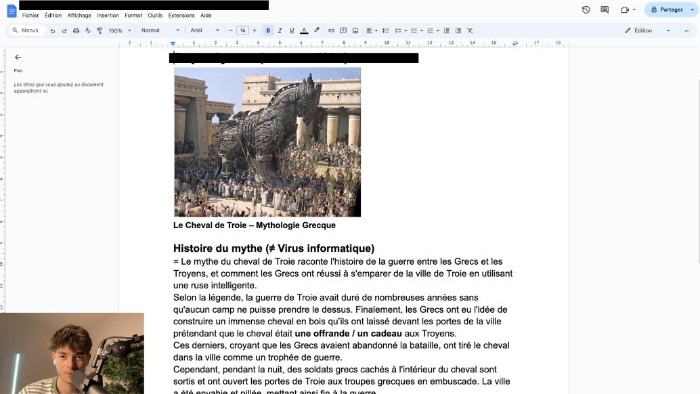Image resolution: width=700 pixels, height=394 pixels.
Task: Decrease the paragraph indent
Action: tap(446, 30)
